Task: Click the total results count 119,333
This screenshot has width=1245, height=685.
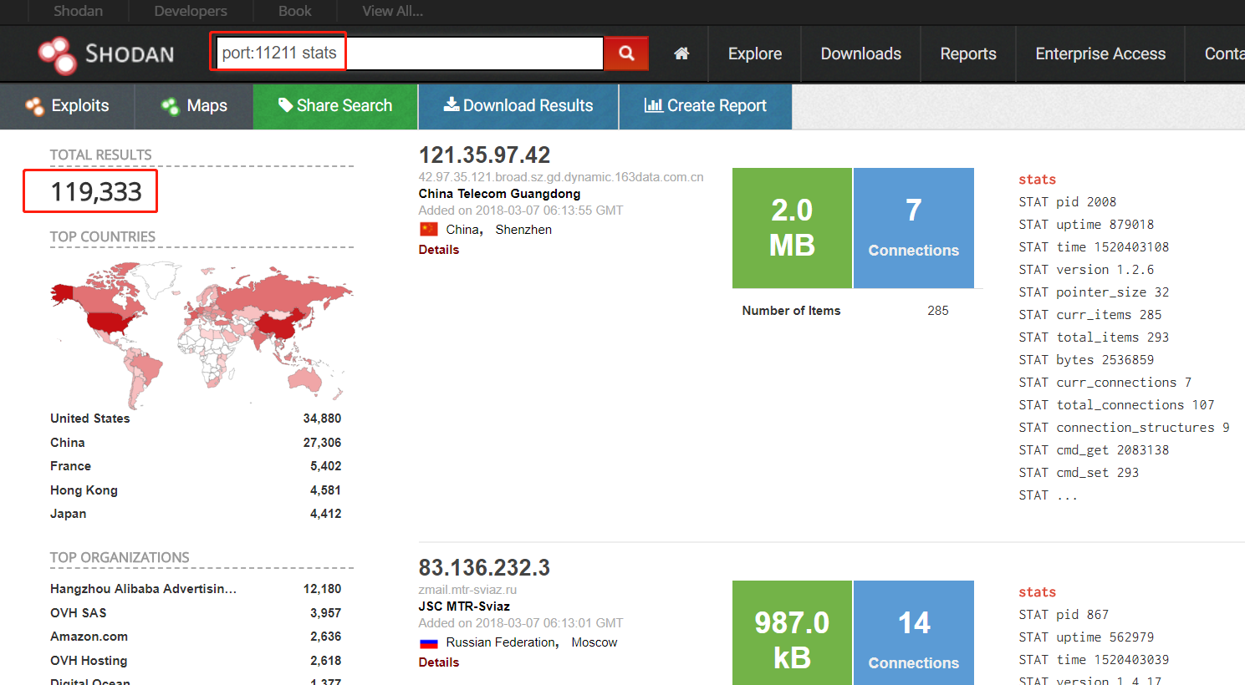Action: [x=96, y=191]
